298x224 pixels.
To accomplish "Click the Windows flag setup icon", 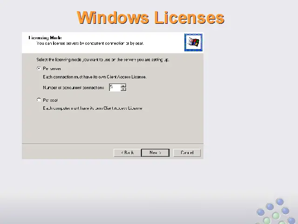I will point(193,42).
